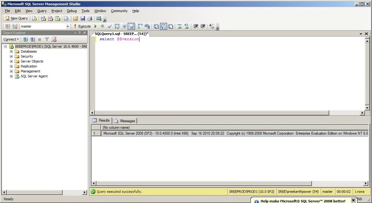The image size is (372, 203).
Task: Open Query Options
Action: tap(124, 26)
